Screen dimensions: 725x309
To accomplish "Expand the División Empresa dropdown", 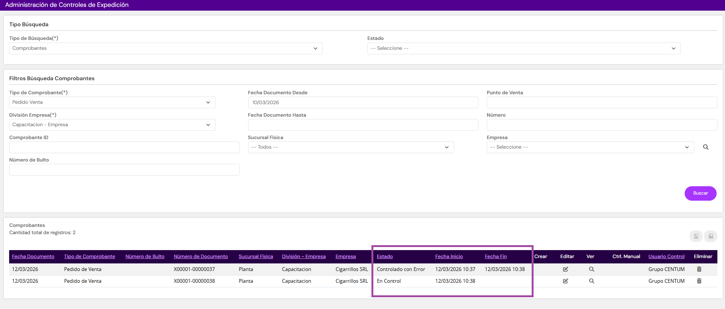I will (112, 125).
